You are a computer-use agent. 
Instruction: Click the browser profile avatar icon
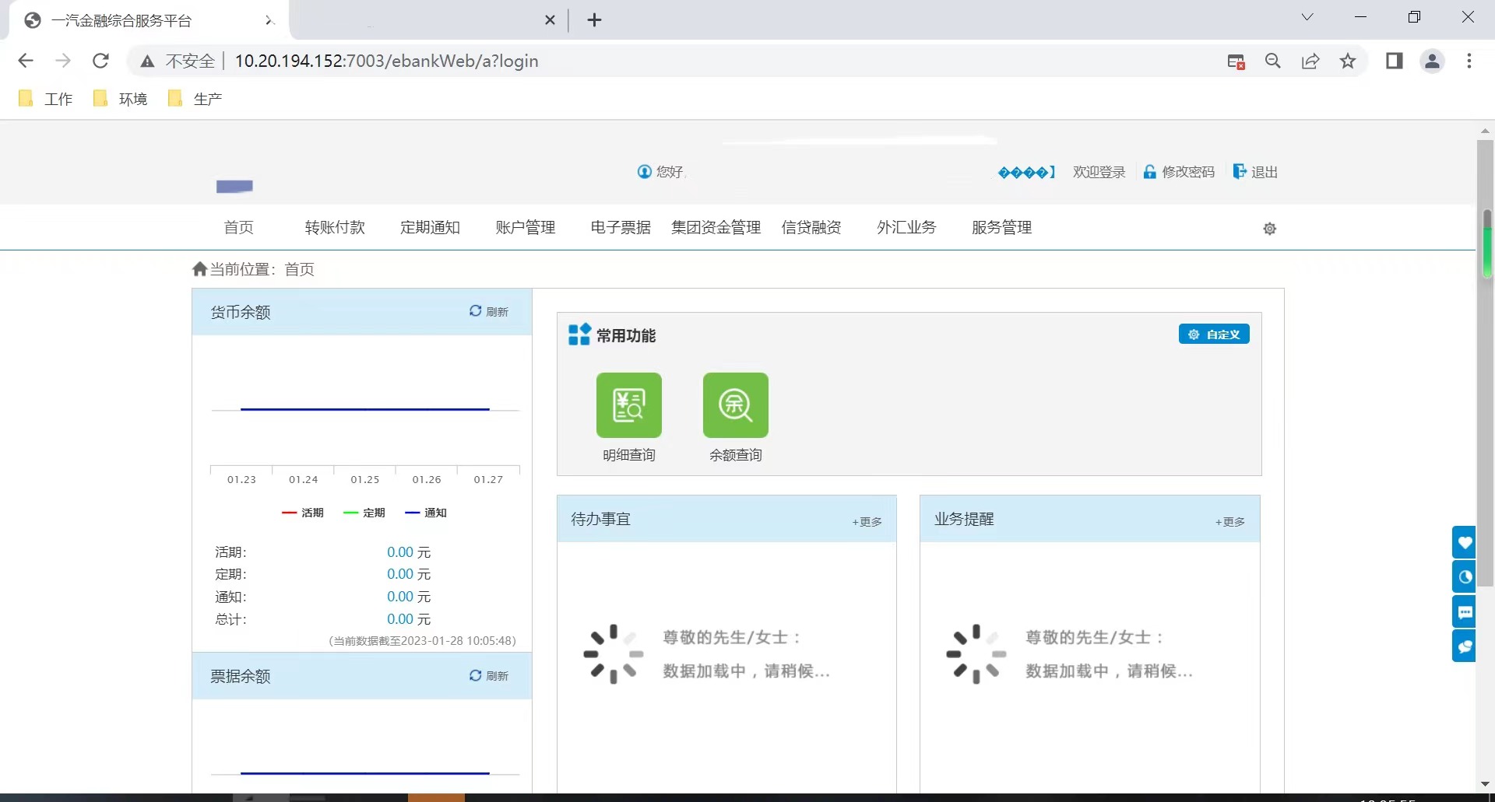[1432, 61]
